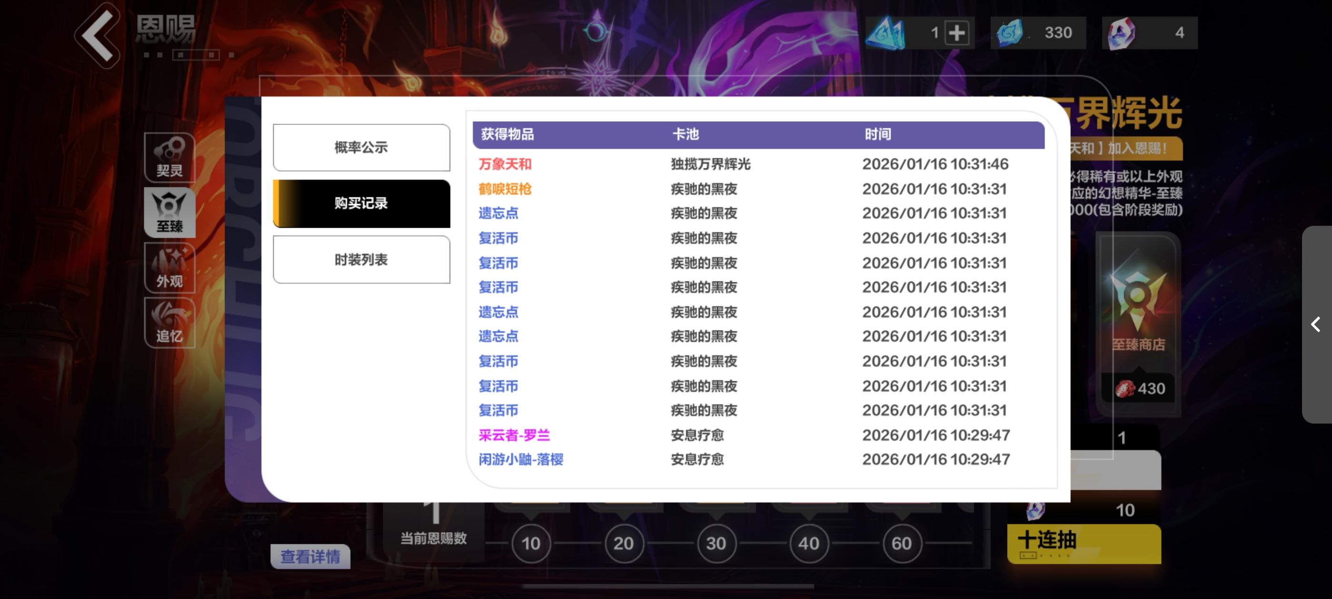This screenshot has height=599, width=1332.
Task: Click the 查看详情 button
Action: click(x=310, y=557)
